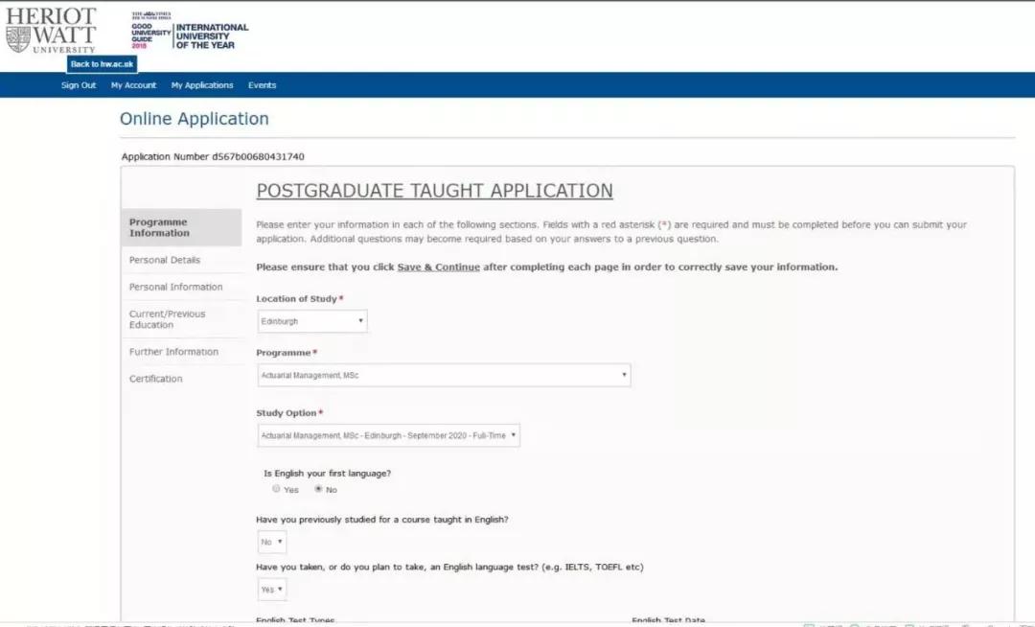The image size is (1035, 627).
Task: Switch to the Personal Details section
Action: pyautogui.click(x=165, y=260)
